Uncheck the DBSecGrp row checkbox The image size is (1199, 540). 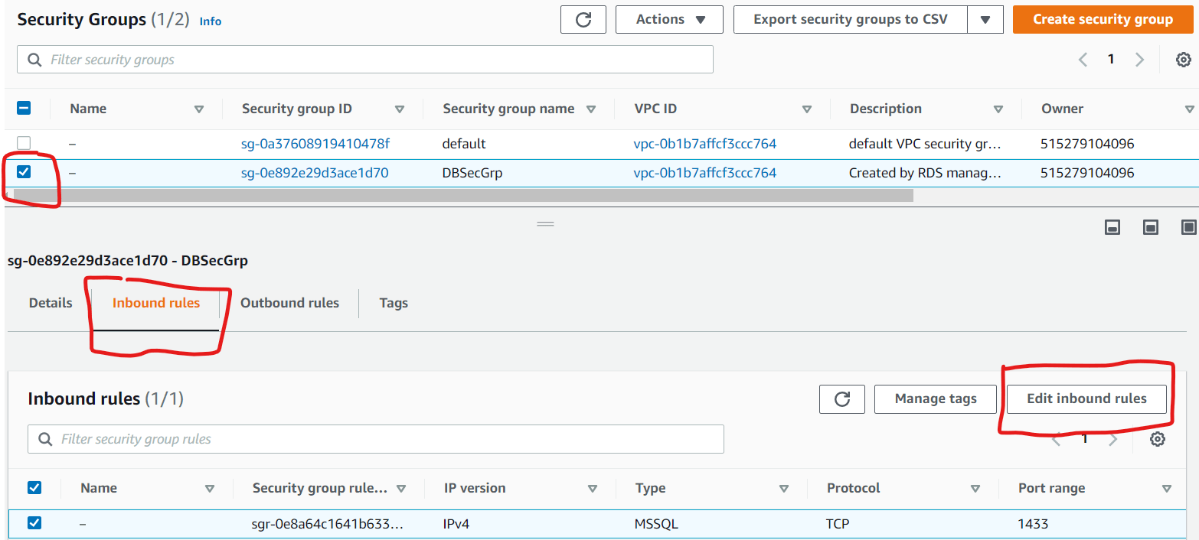click(25, 172)
